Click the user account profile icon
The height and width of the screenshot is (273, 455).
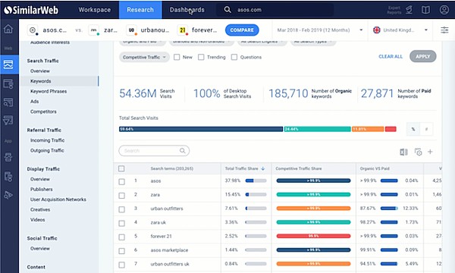[444, 10]
